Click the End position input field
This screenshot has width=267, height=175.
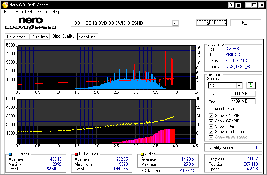pos(243,101)
